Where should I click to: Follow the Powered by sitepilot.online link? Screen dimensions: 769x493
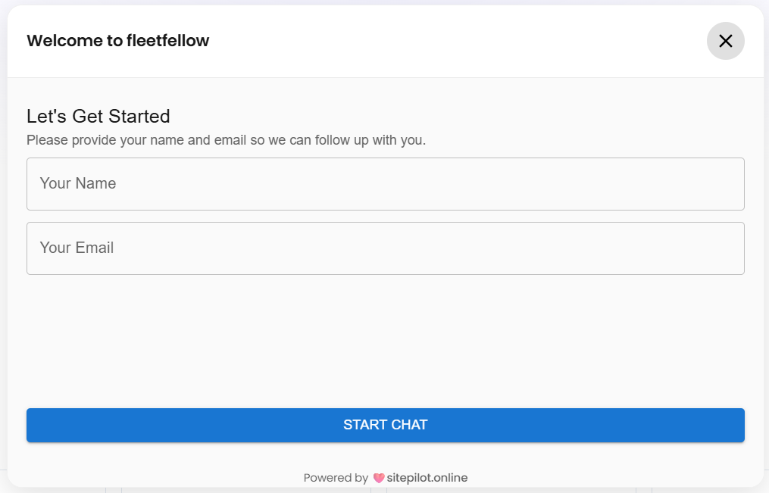point(428,478)
